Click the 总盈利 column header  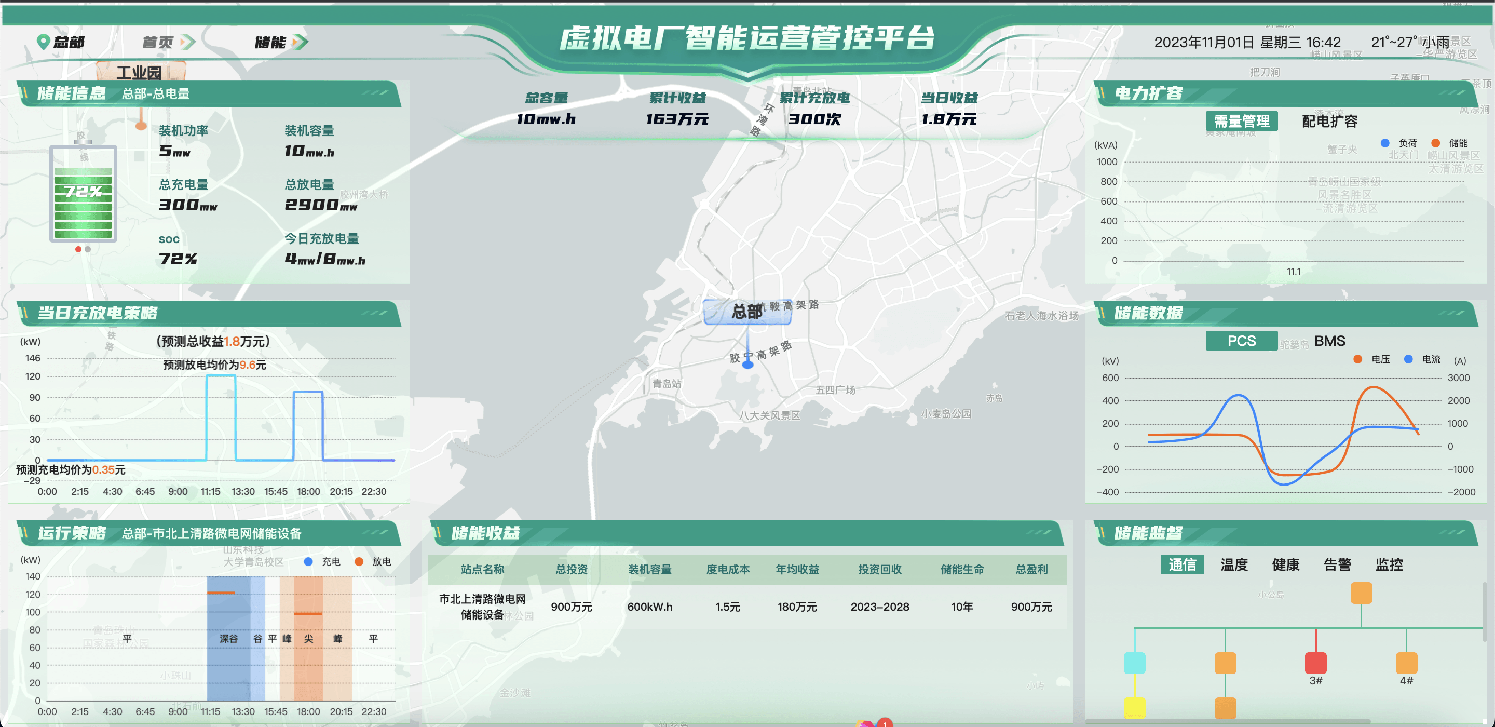[1031, 569]
